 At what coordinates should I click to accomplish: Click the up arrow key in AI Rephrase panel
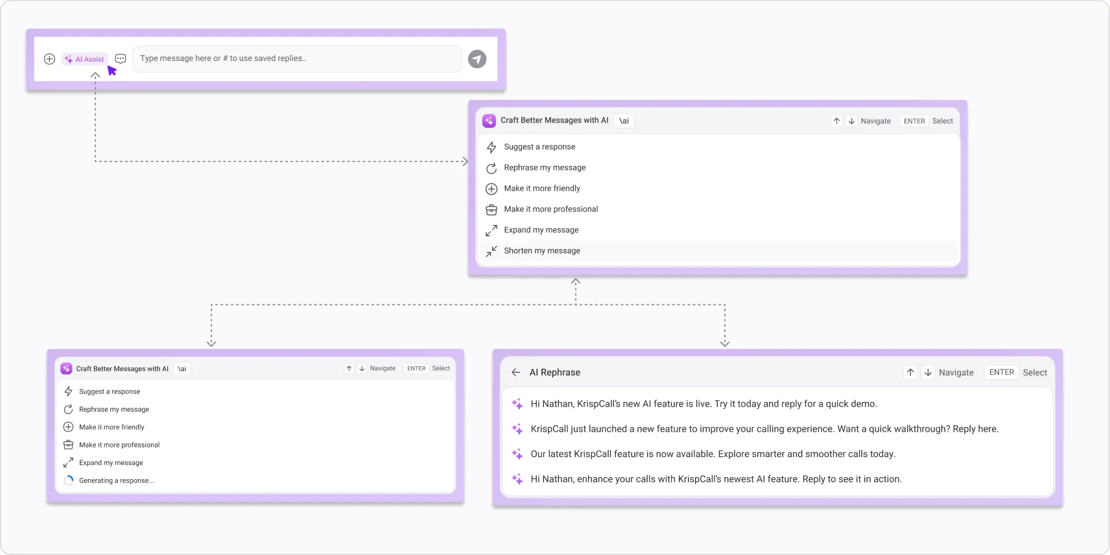pyautogui.click(x=910, y=372)
